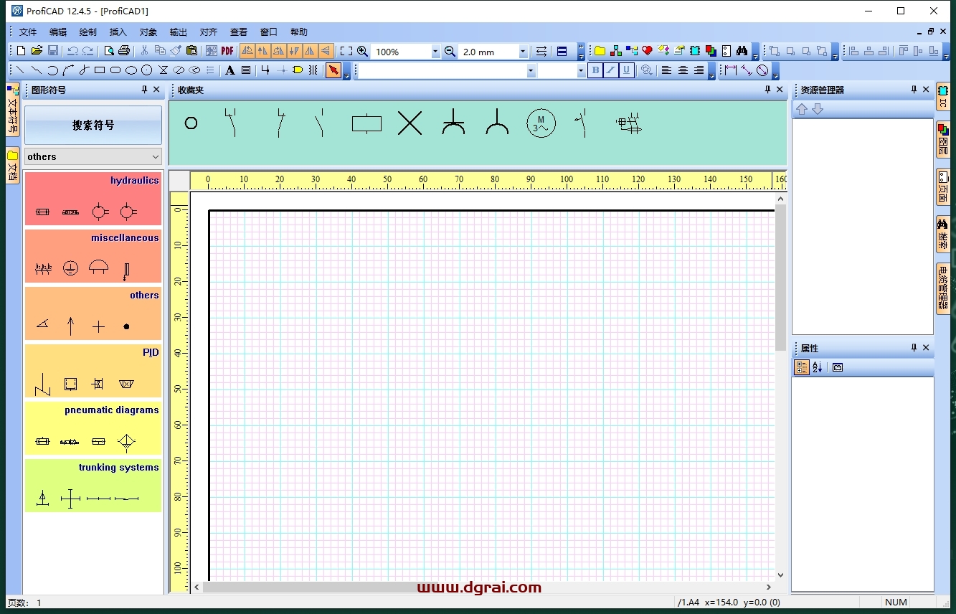Screen dimensions: 956x614
Task: Click the print icon in toolbar
Action: [124, 51]
